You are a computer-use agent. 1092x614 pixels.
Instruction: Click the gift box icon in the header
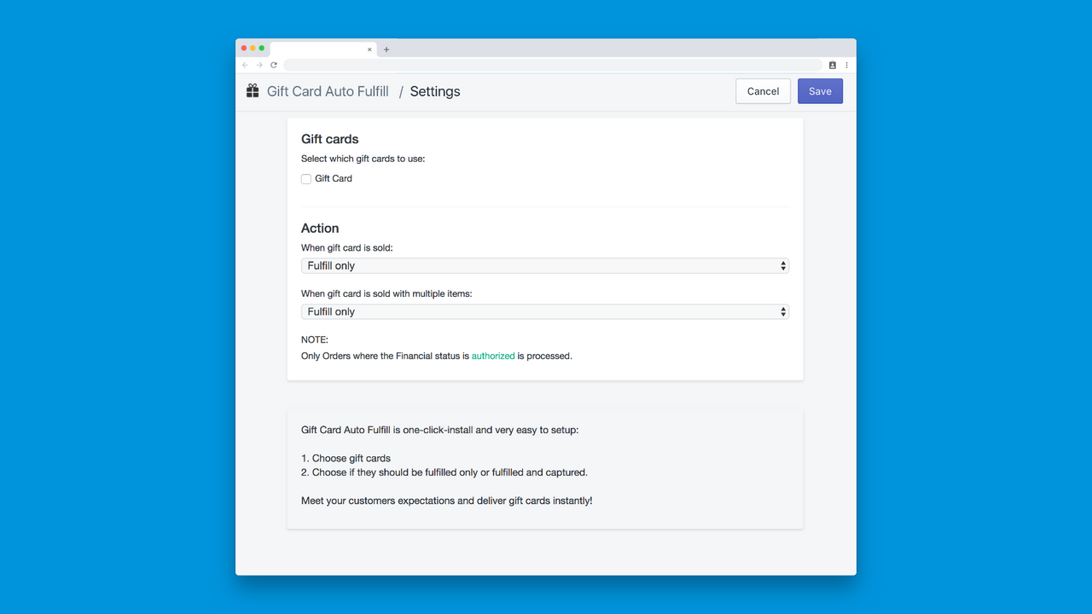[253, 90]
